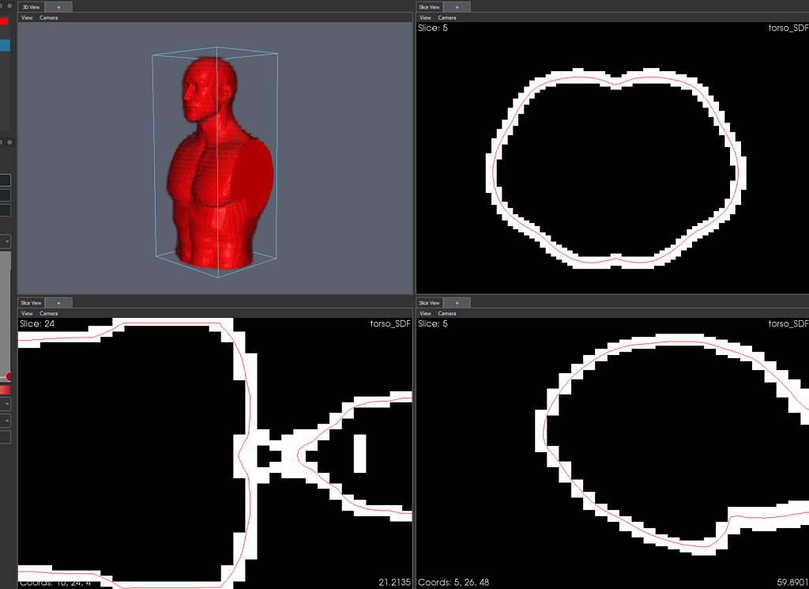Open the dropdown arrow under the sidebar gradient strip
This screenshot has width=809, height=589.
[6, 403]
